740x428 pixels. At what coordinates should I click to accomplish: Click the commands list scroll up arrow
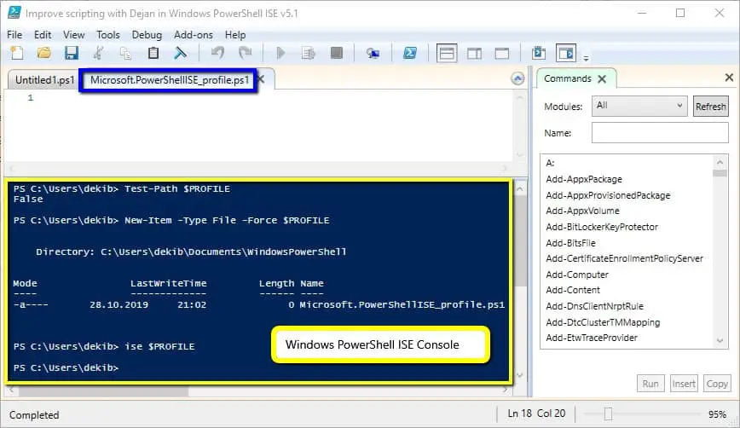point(720,162)
